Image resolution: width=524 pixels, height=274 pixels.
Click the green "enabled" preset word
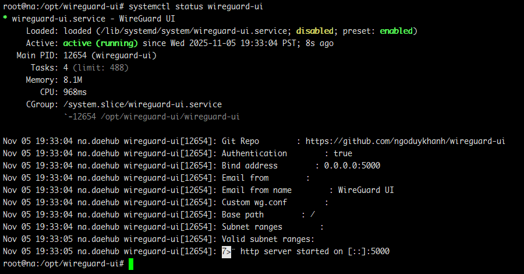[396, 31]
